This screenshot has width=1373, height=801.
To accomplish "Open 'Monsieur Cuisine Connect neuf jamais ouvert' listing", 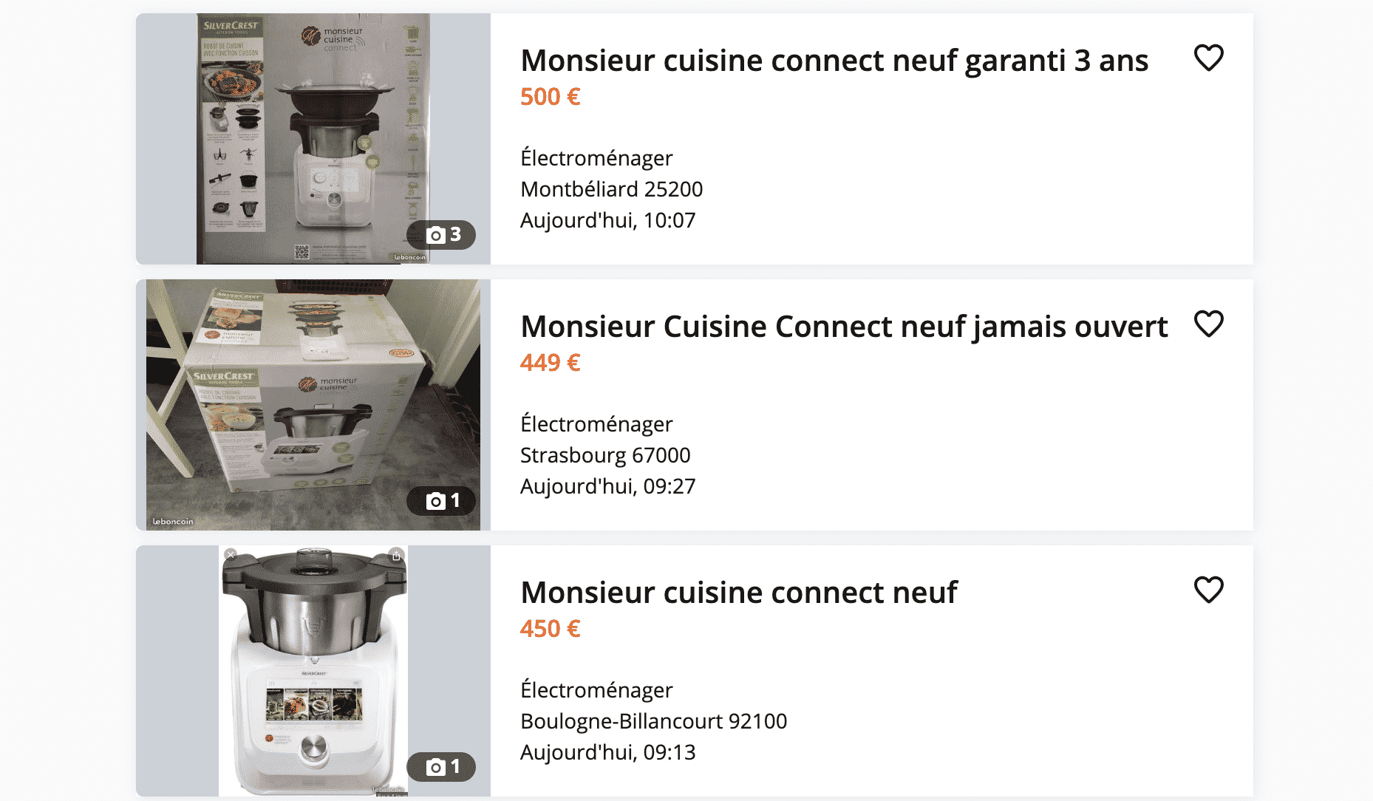I will point(844,327).
